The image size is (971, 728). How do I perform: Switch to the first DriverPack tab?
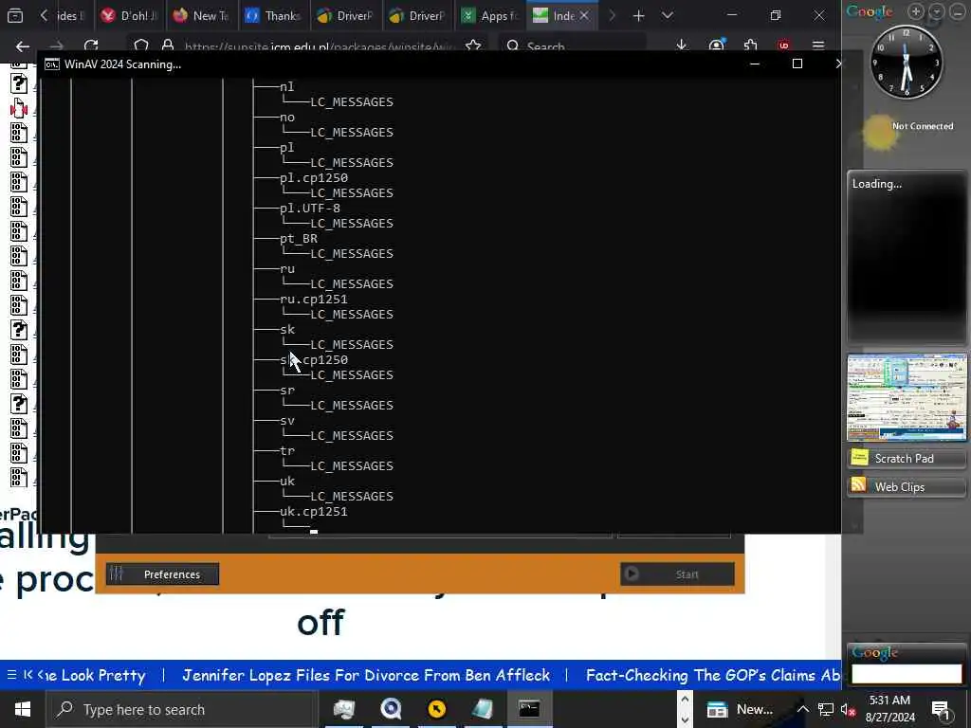(345, 15)
